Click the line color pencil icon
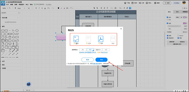 (x=61, y=8)
